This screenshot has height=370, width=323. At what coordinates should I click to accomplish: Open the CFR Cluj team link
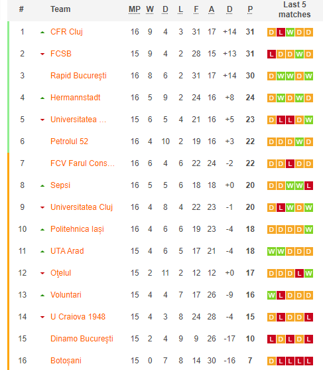[66, 32]
